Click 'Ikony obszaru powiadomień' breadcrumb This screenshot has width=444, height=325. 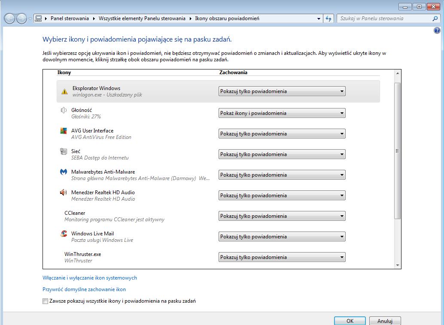[x=227, y=18]
